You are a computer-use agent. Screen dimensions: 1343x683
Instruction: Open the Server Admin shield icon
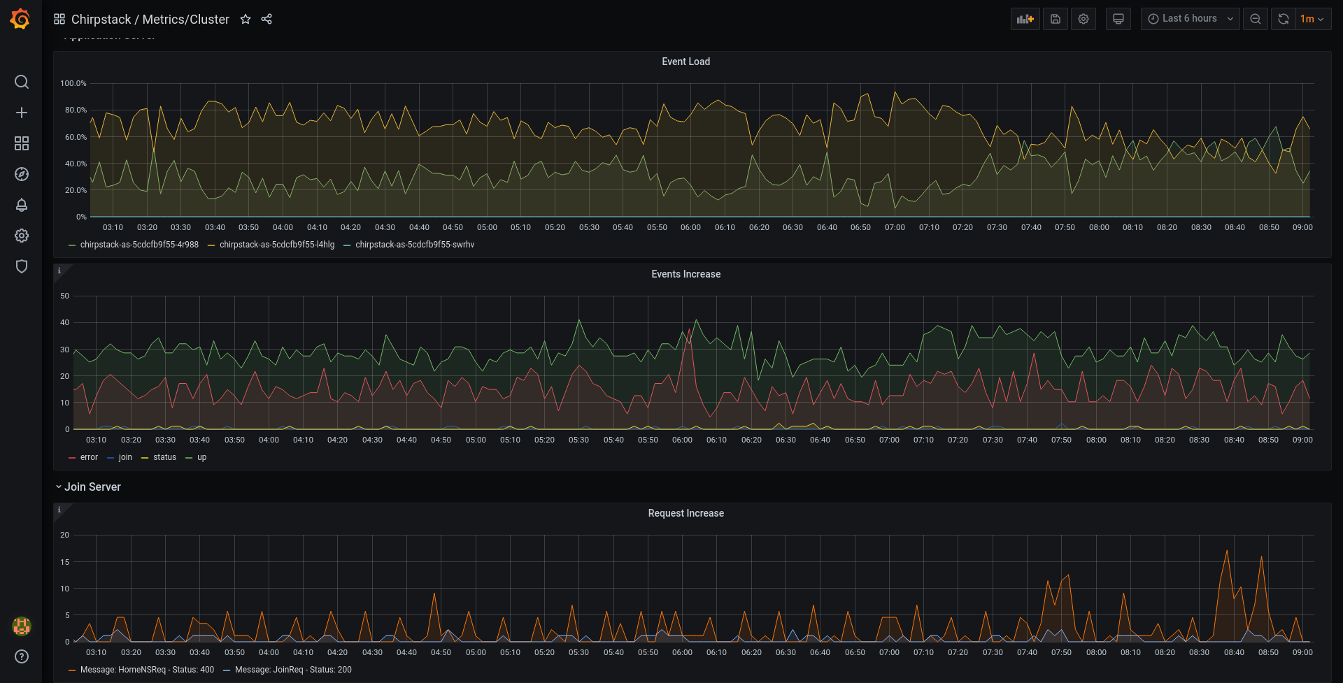tap(22, 266)
